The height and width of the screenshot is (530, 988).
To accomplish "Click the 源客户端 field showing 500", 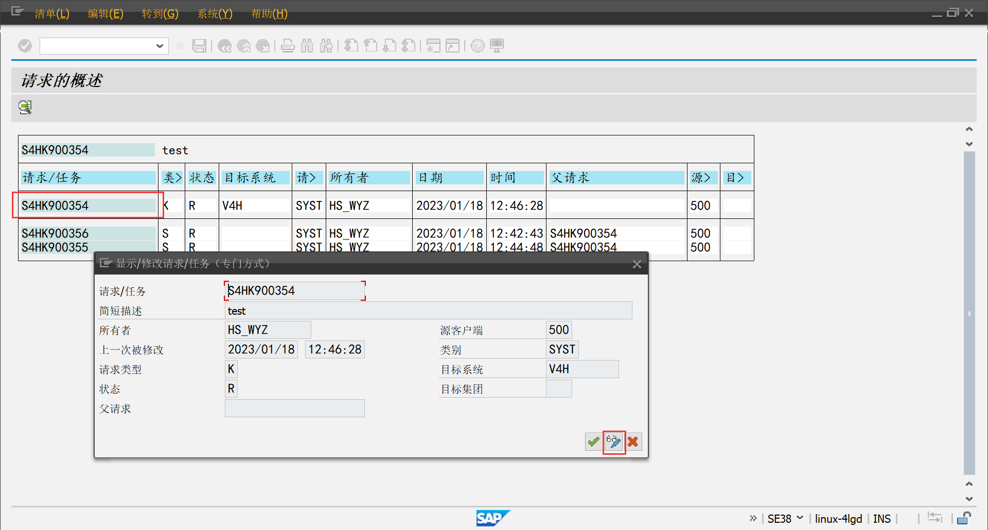I will coord(559,330).
